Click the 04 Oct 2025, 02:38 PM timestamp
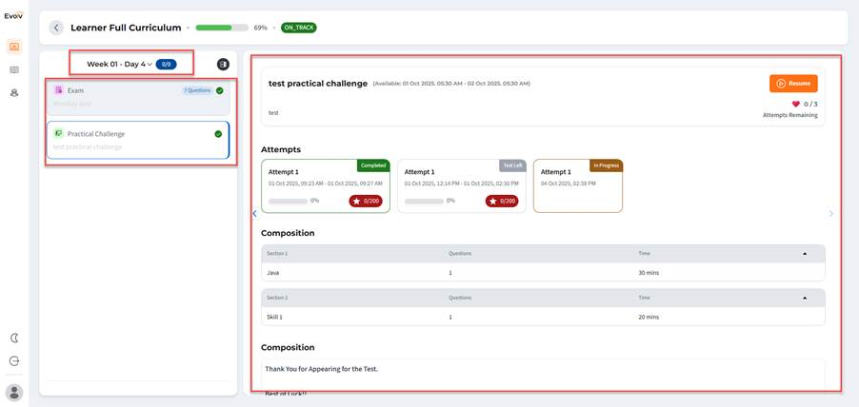This screenshot has height=407, width=859. 569,184
